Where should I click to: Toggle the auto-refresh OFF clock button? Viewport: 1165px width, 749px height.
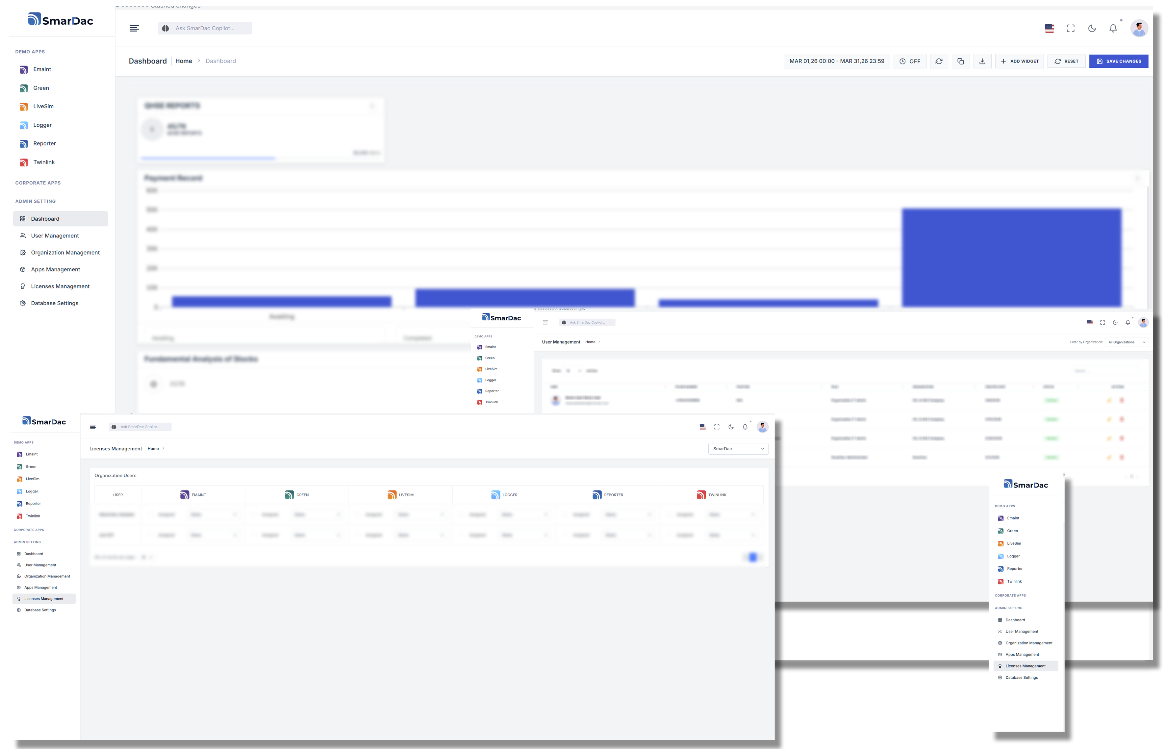(x=910, y=61)
